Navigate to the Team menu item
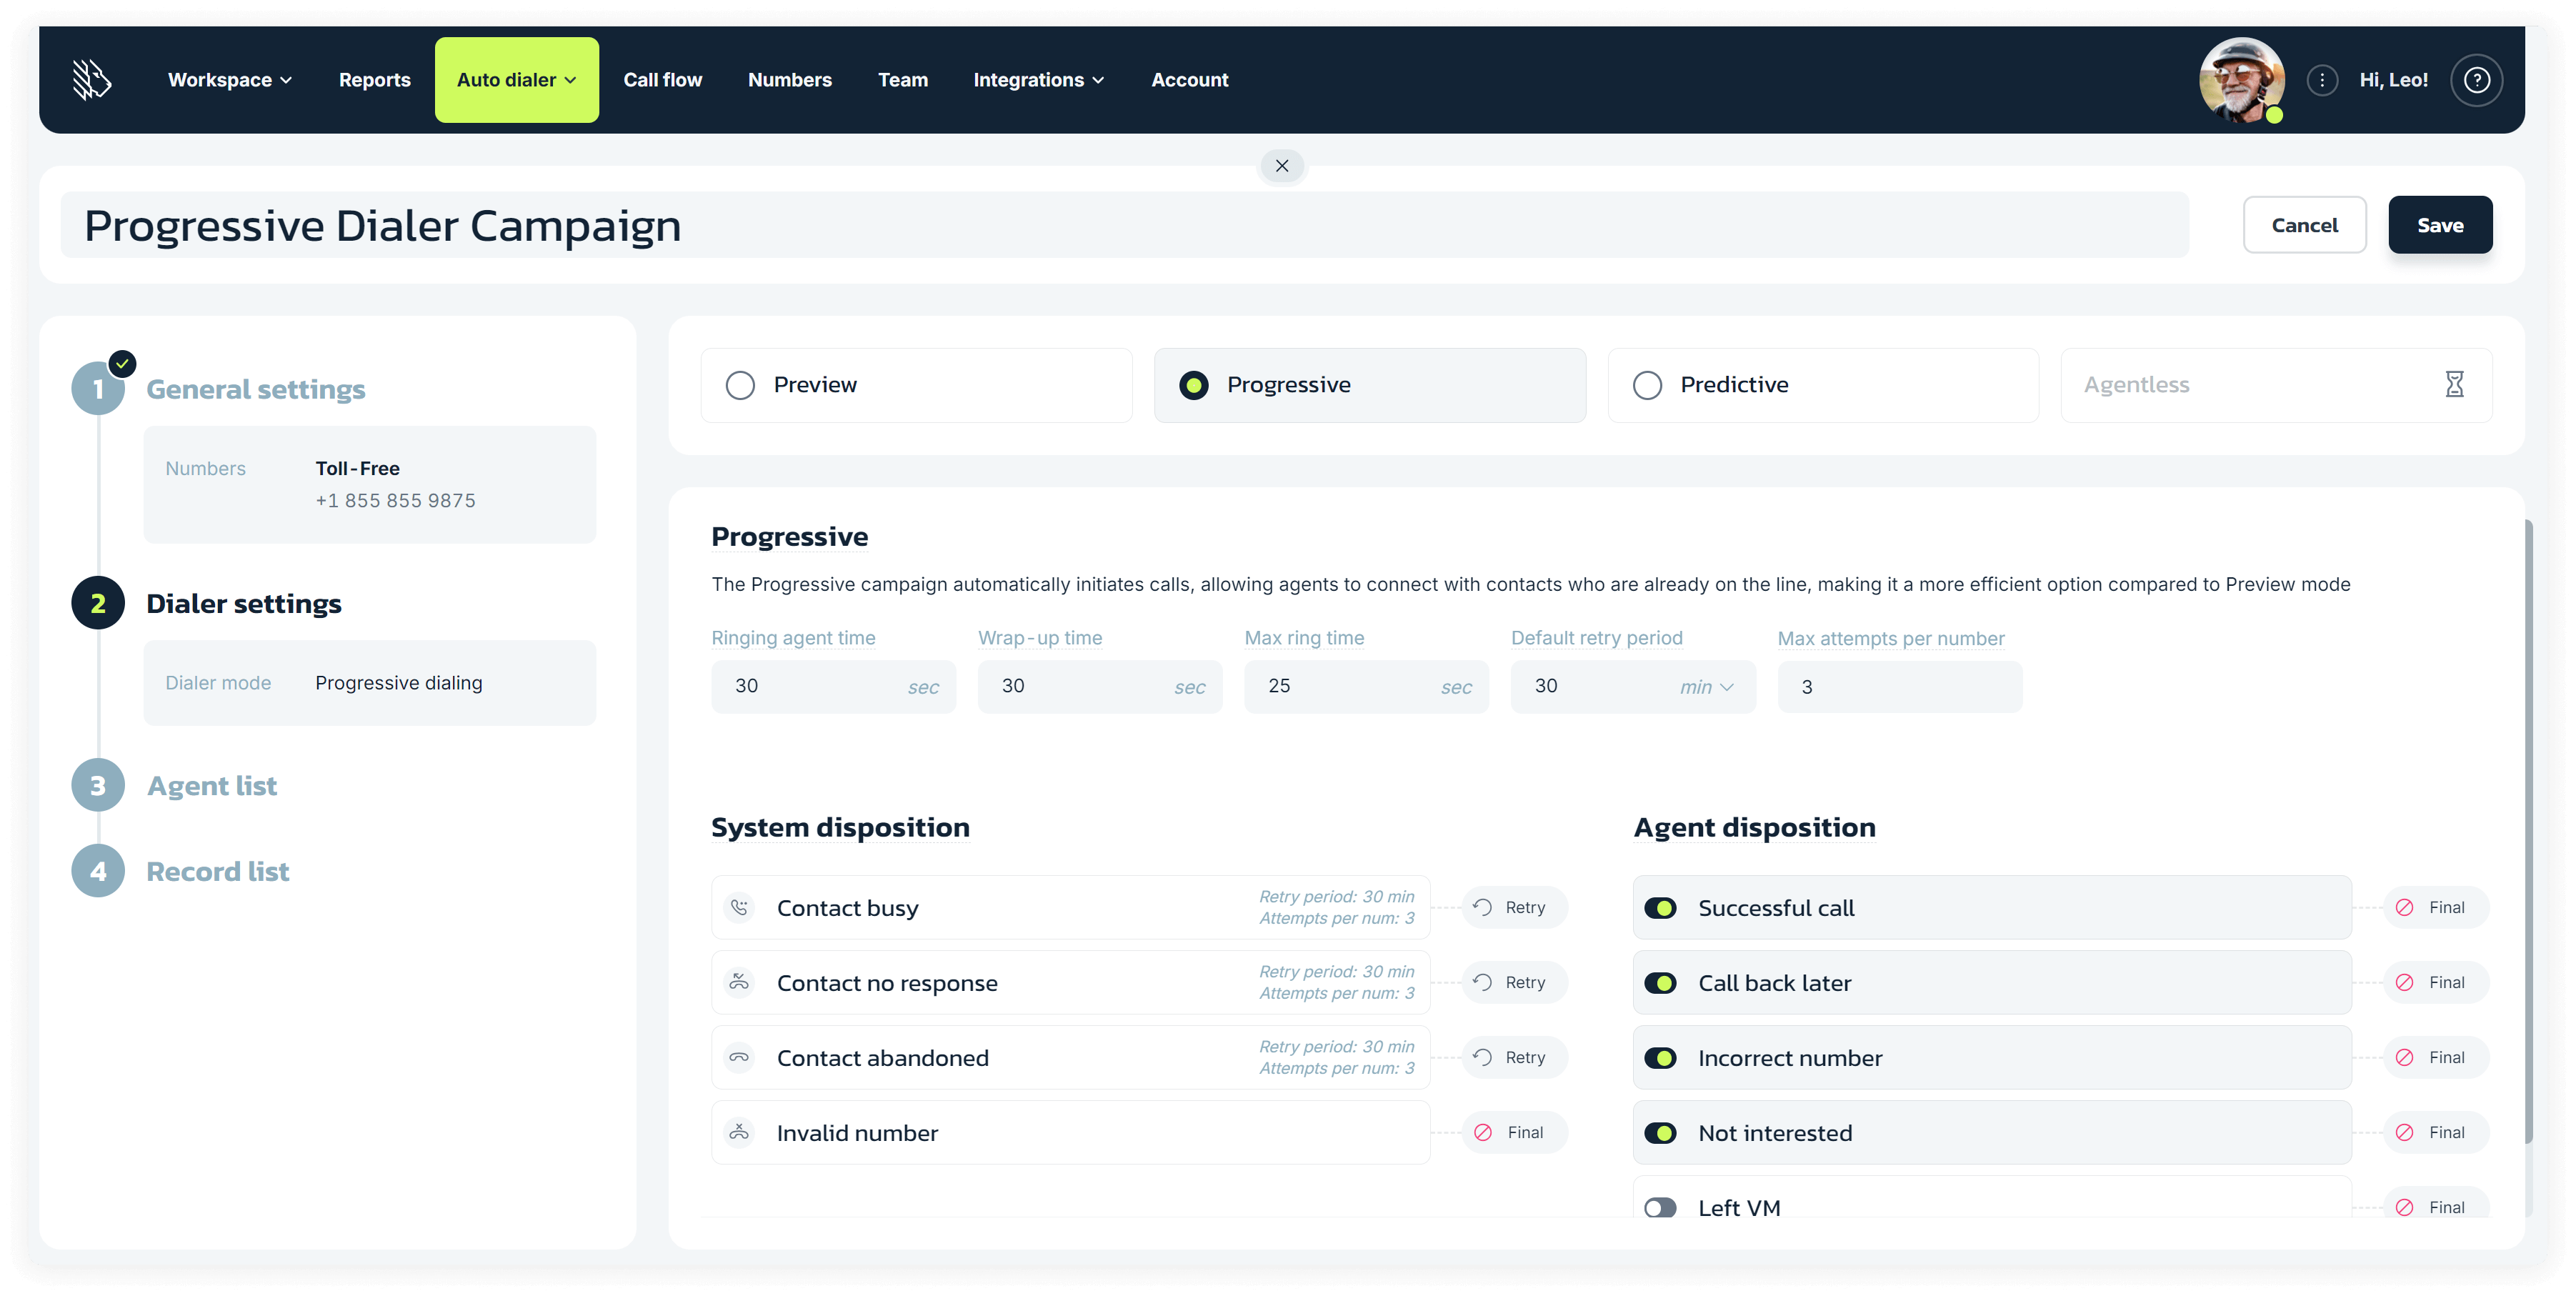 click(902, 79)
